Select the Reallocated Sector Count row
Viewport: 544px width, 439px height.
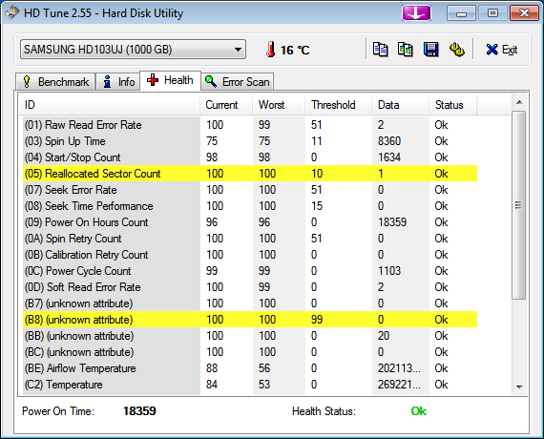click(x=250, y=174)
